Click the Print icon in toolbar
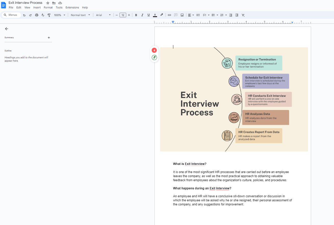Viewport: 334px width, 225px height. click(x=36, y=15)
